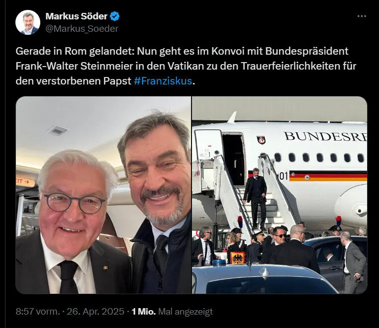Screen dimensions: 379x328
Task: Open the left selfie photo
Action: pyautogui.click(x=103, y=195)
